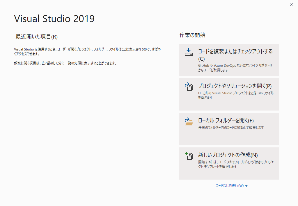The height and width of the screenshot is (206, 298).
Task: Click the new project plus icon
Action: pos(189,156)
